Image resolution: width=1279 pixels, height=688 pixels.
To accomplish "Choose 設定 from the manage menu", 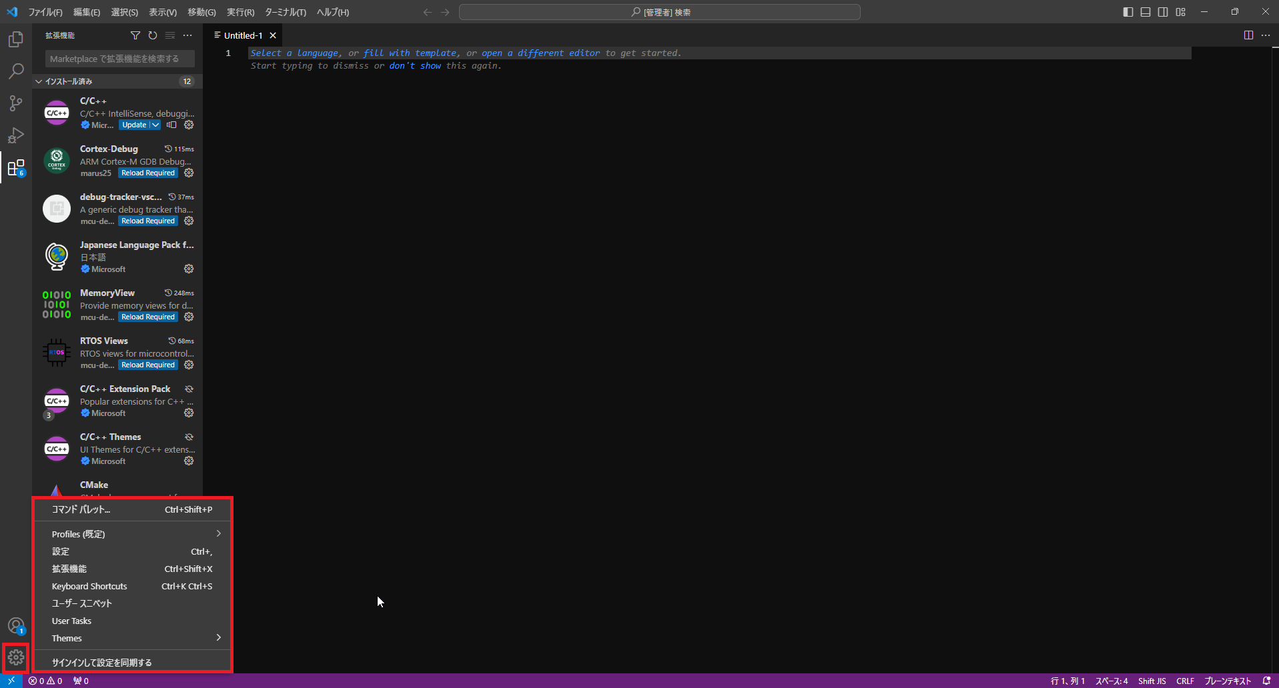I will 133,551.
